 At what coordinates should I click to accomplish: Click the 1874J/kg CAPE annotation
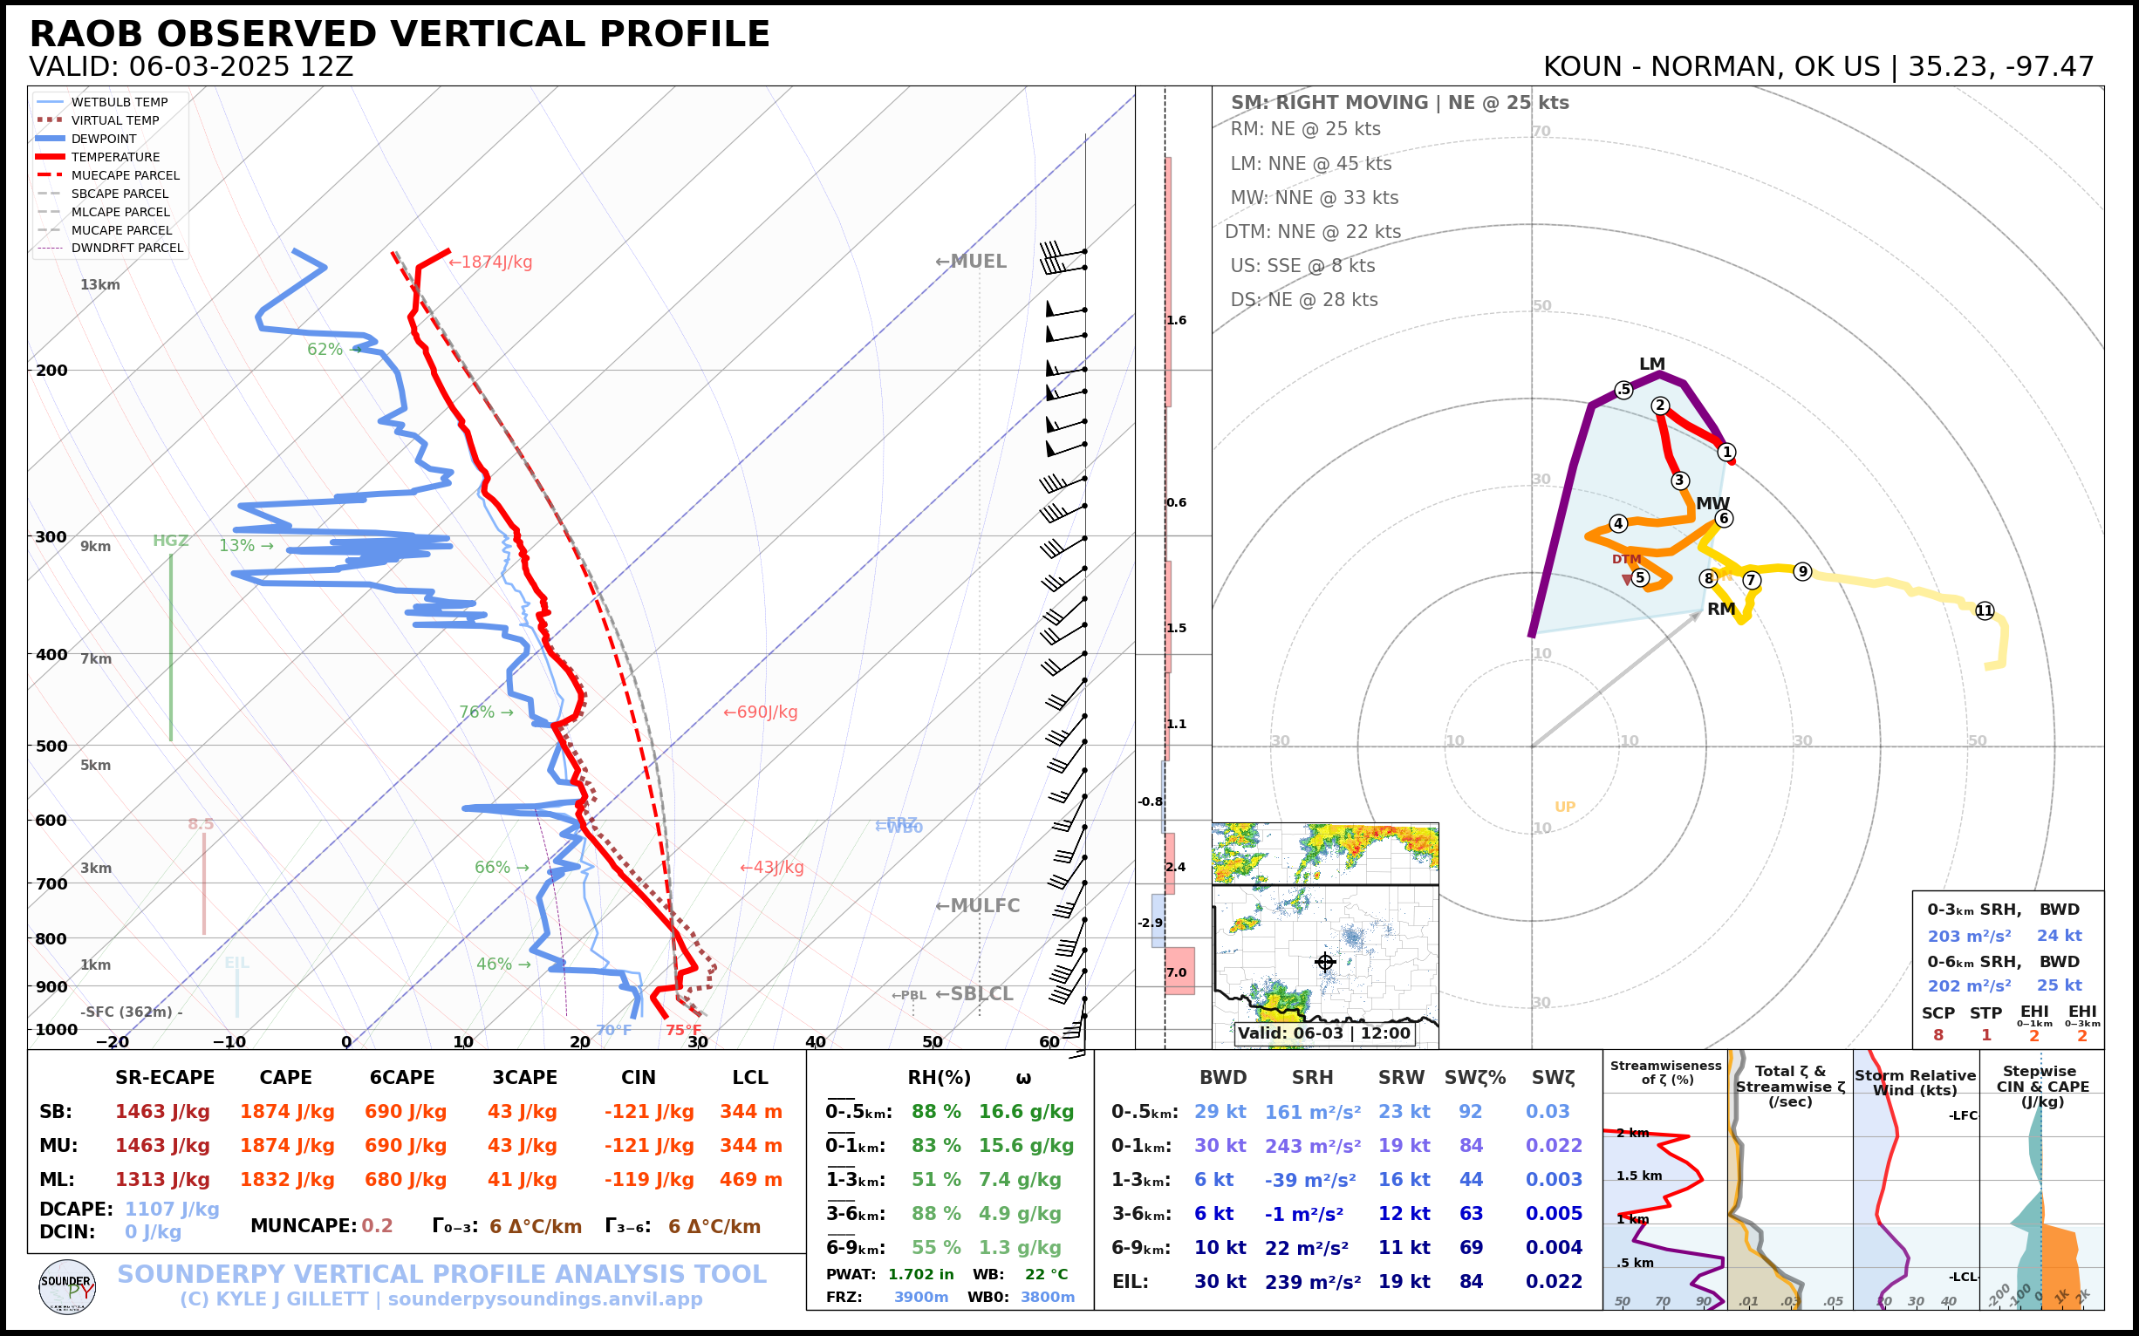click(x=489, y=262)
